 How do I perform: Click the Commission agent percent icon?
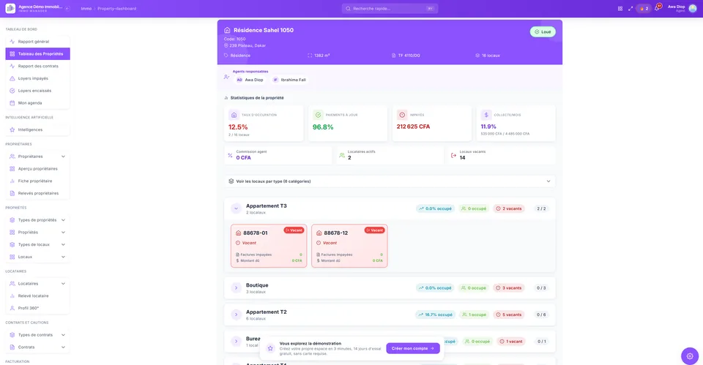coord(230,155)
